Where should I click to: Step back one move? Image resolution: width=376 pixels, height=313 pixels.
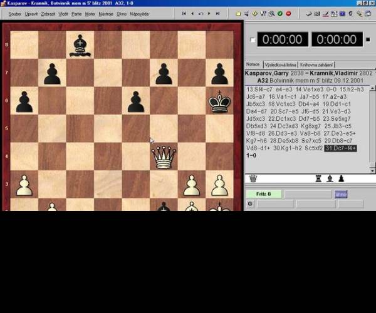192,14
